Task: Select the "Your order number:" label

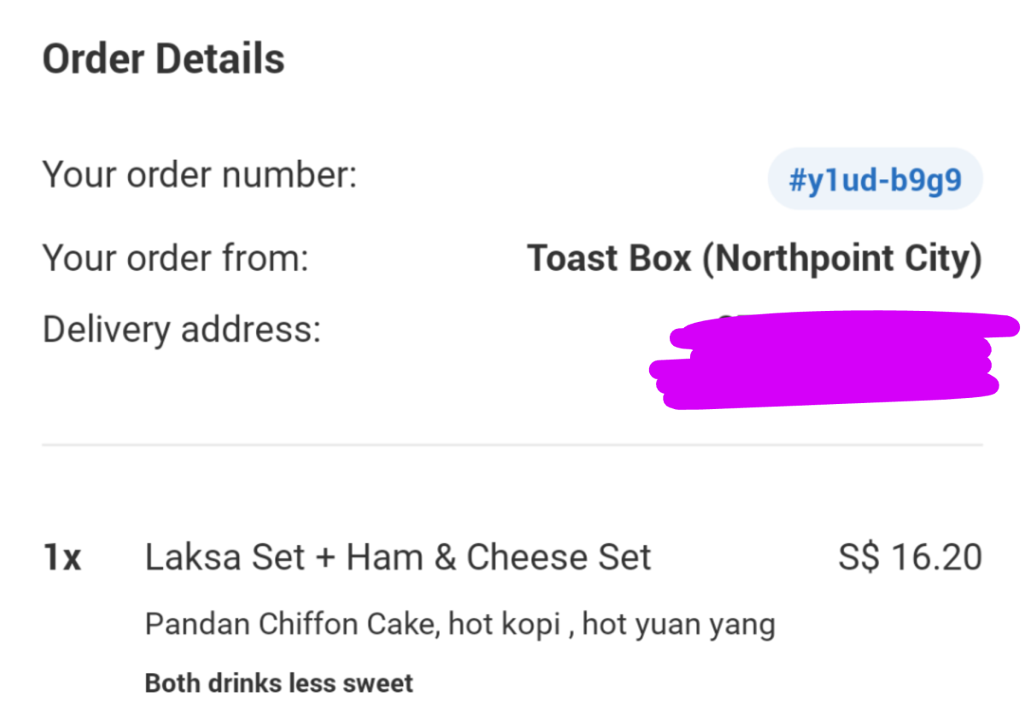Action: (x=199, y=175)
